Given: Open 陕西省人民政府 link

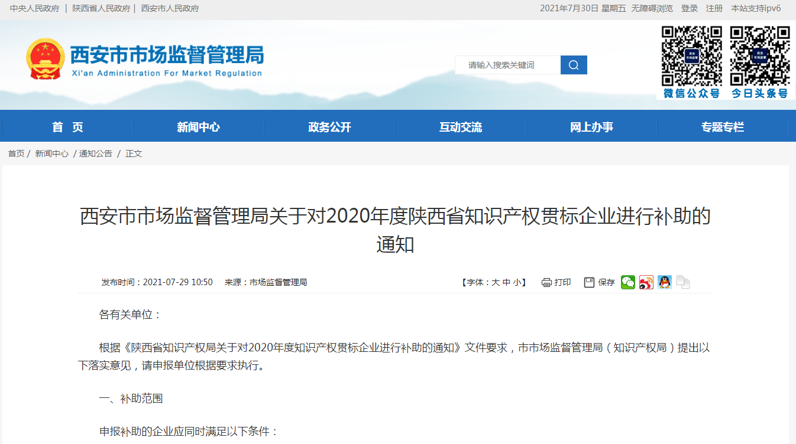Looking at the screenshot, I should point(101,8).
